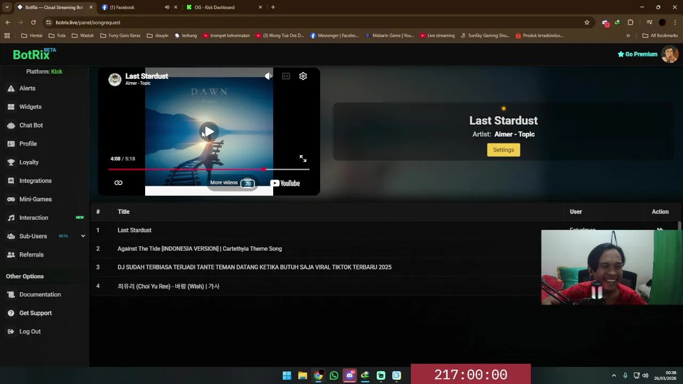Open the Aimer - Topic channel avatar

point(115,79)
